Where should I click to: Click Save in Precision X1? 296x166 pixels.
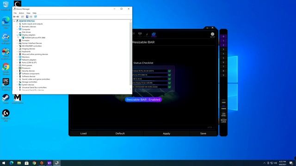[x=203, y=133]
